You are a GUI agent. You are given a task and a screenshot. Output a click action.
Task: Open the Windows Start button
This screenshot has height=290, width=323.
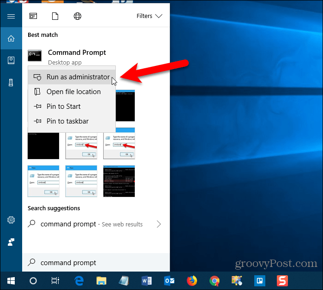pos(11,281)
